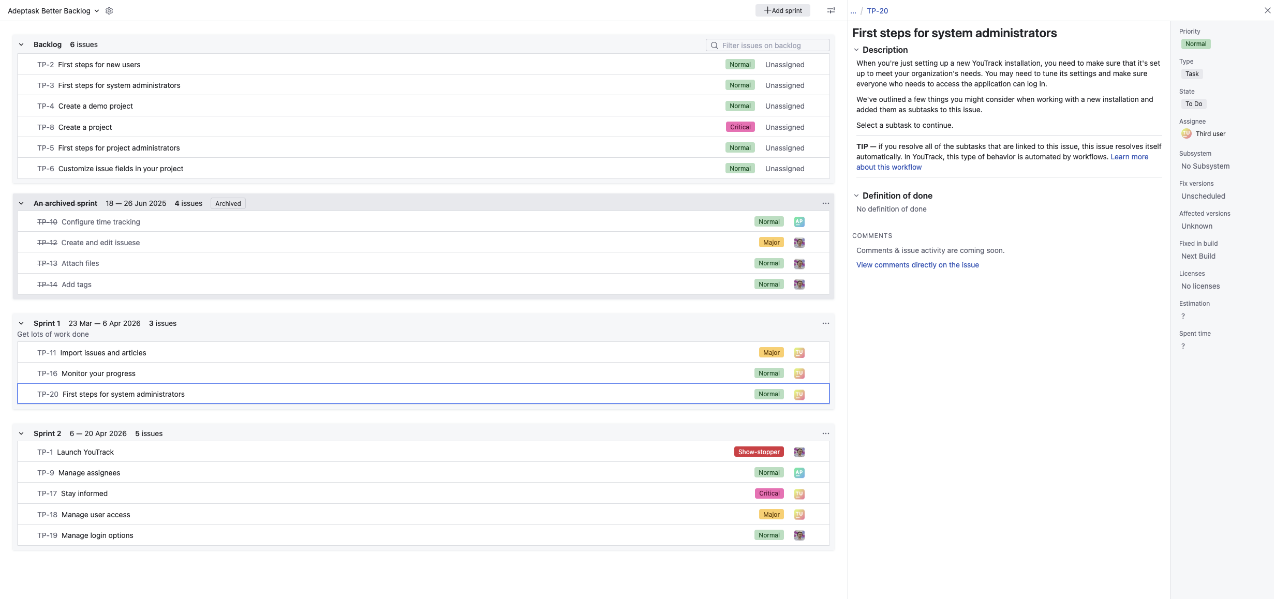Viewport: 1275px width, 599px height.
Task: Change the Subsystem value No Subsystem
Action: (x=1206, y=166)
